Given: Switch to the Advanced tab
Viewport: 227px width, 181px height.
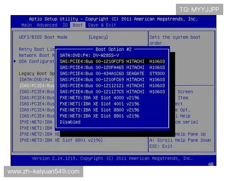Looking at the screenshot, I should [47, 25].
